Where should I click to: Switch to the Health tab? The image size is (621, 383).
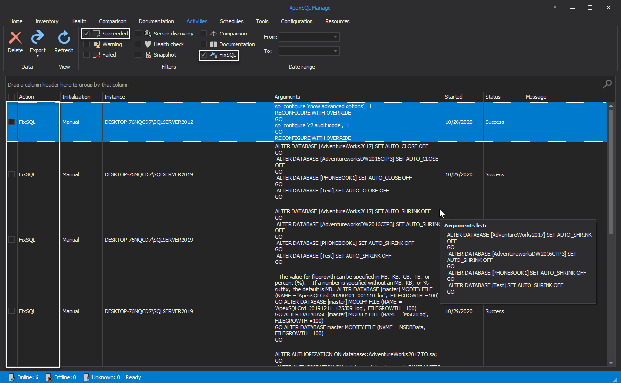click(x=79, y=21)
